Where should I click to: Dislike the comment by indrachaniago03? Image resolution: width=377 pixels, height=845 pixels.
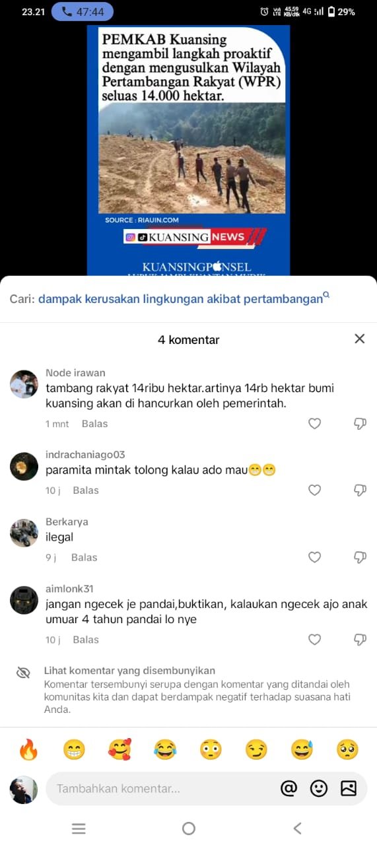[x=360, y=490]
